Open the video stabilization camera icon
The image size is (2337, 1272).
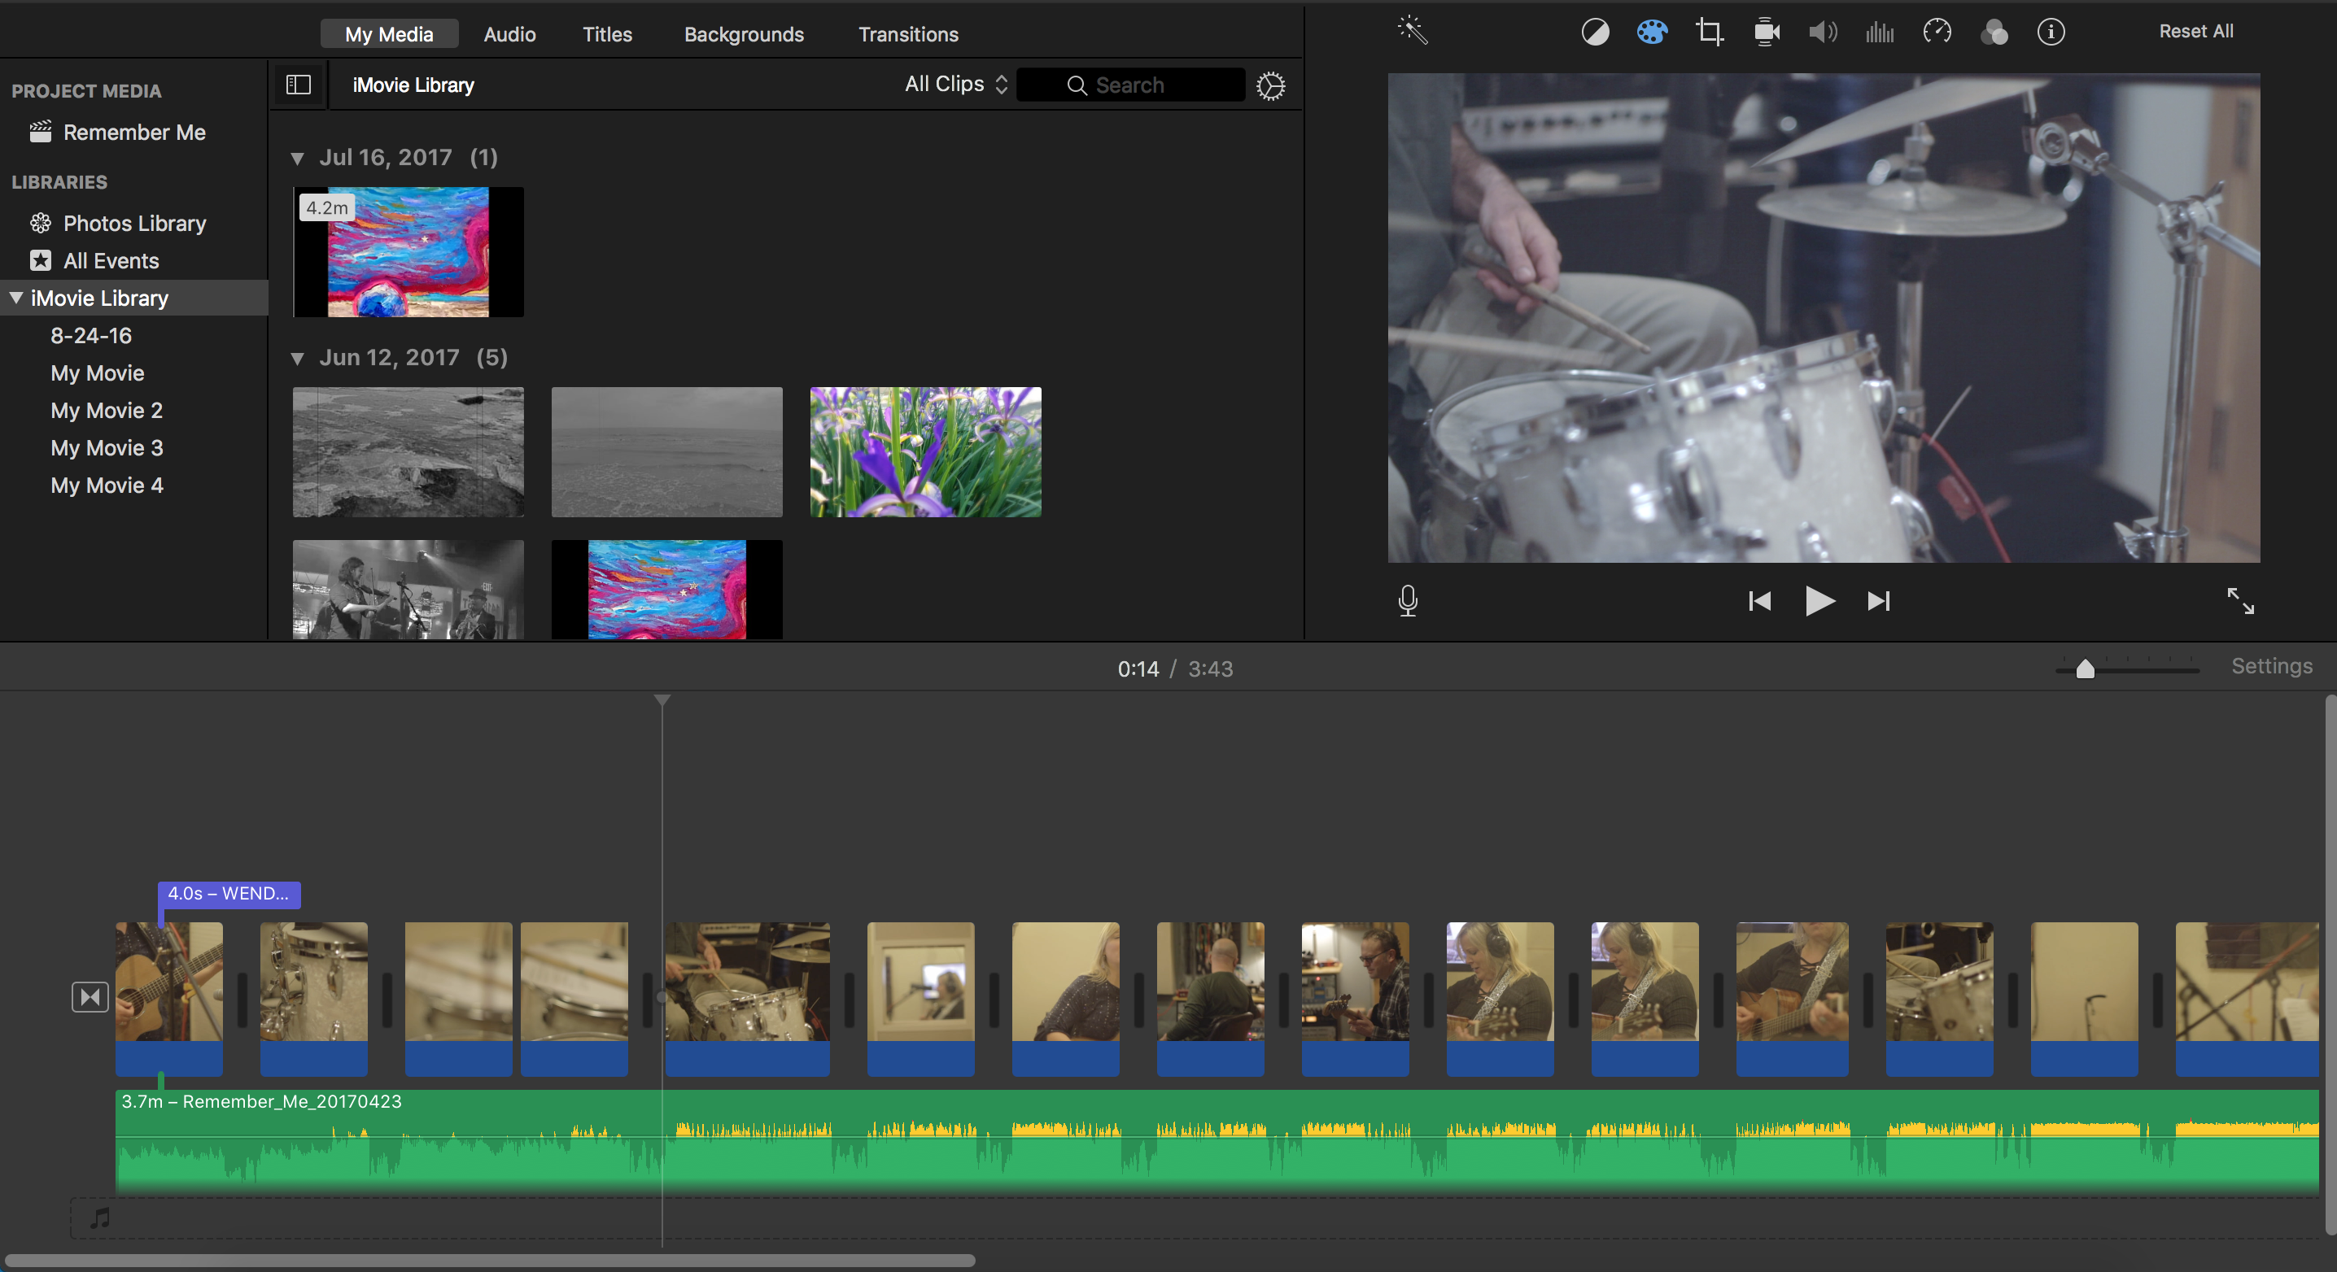(1766, 33)
